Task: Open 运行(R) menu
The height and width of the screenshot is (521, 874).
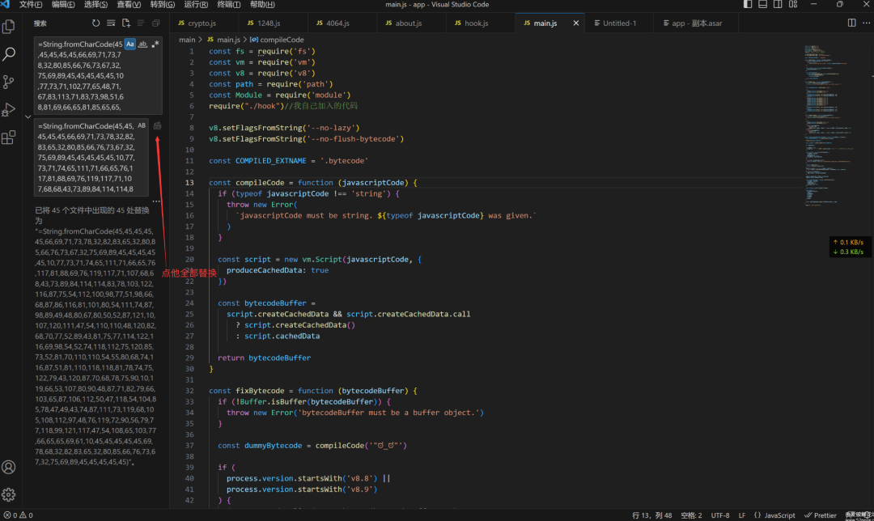Action: point(196,5)
